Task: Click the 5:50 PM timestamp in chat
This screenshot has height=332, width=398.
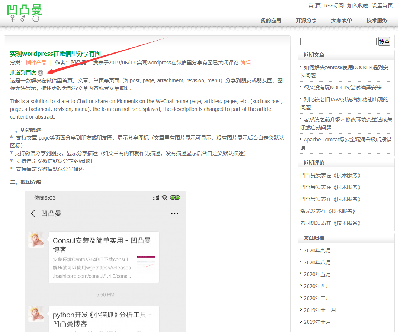Action: tap(105, 295)
